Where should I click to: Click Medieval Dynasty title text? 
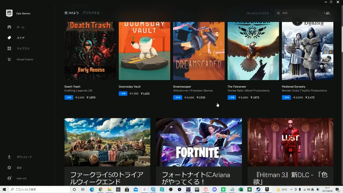294,86
